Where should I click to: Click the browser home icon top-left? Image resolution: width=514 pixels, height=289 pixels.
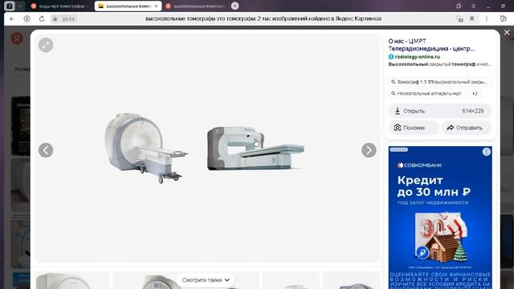[x=10, y=6]
